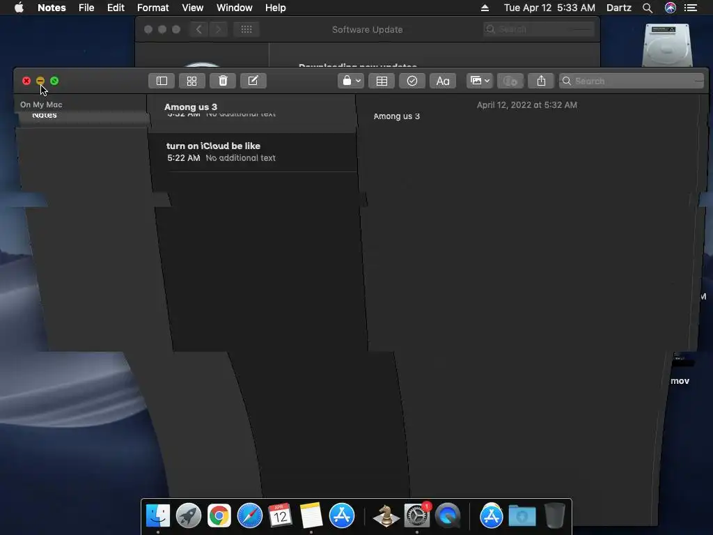The image size is (713, 535).
Task: Create a new note with compose icon
Action: (x=253, y=81)
